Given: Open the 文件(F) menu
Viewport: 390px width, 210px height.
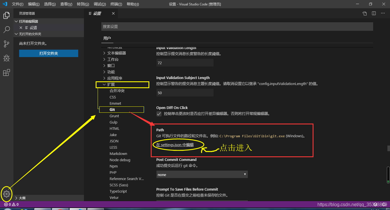Looking at the screenshot, I should click(18, 4).
